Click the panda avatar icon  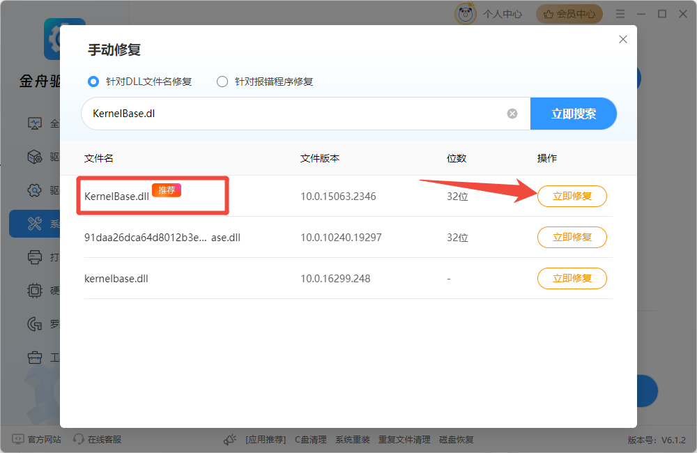(466, 14)
